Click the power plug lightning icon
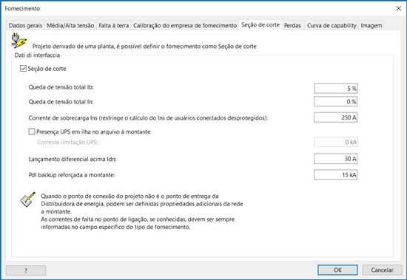 (x=18, y=41)
